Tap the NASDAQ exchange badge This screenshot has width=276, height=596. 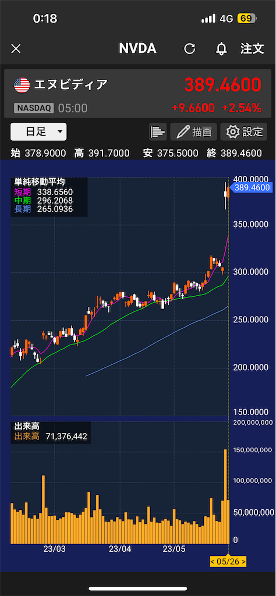coord(34,108)
